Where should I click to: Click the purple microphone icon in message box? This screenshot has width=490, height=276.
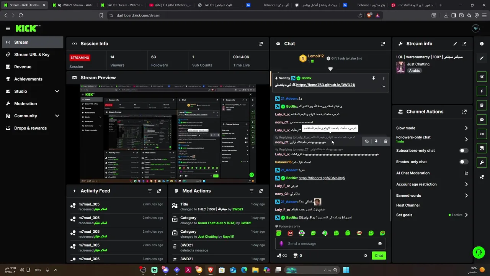281,243
